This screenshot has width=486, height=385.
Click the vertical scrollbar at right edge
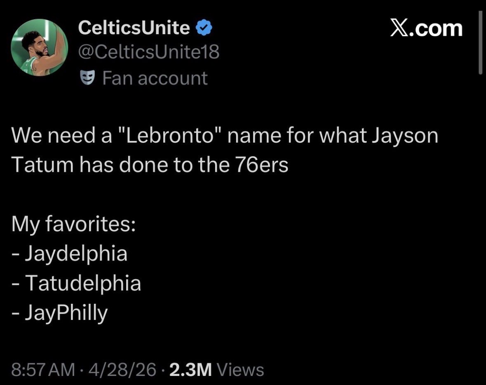[x=480, y=43]
